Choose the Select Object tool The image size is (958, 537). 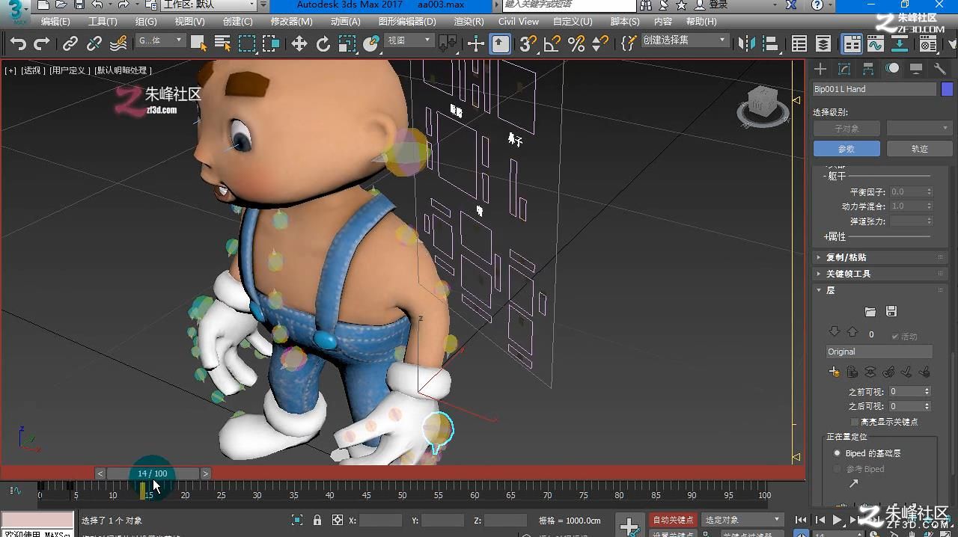pyautogui.click(x=198, y=43)
